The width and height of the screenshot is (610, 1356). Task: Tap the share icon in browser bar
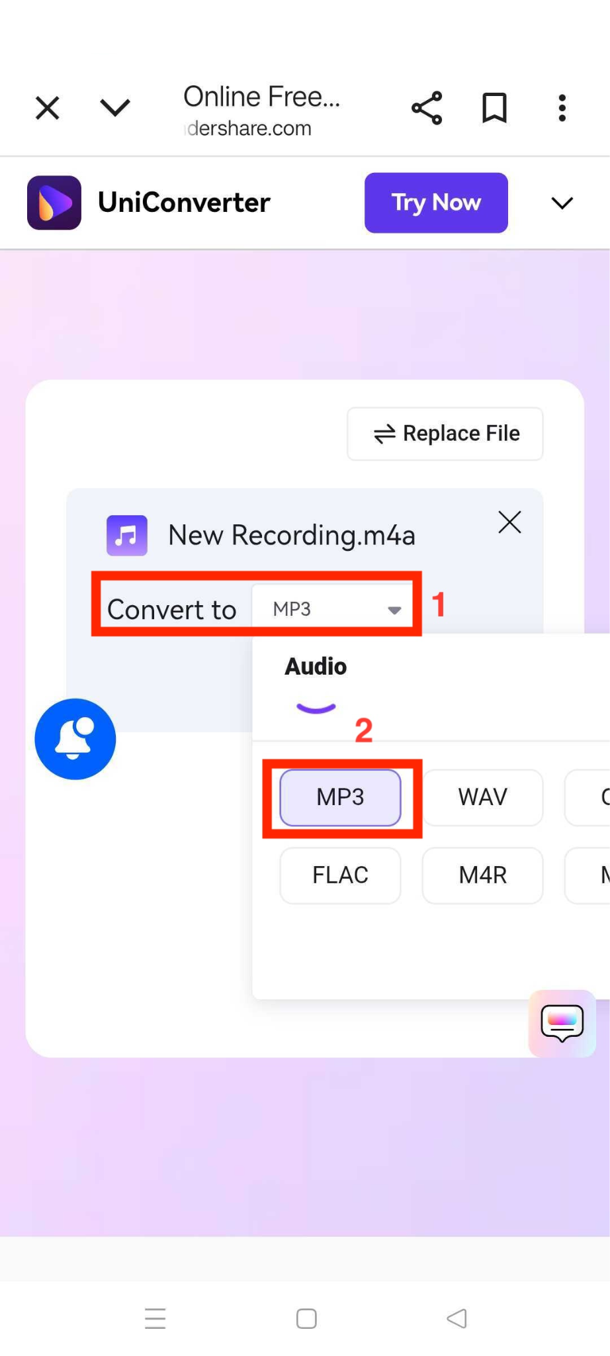pos(427,108)
